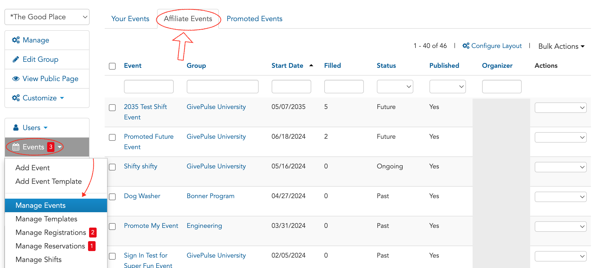Click the View Public Page eye icon
The height and width of the screenshot is (268, 598).
tap(16, 78)
